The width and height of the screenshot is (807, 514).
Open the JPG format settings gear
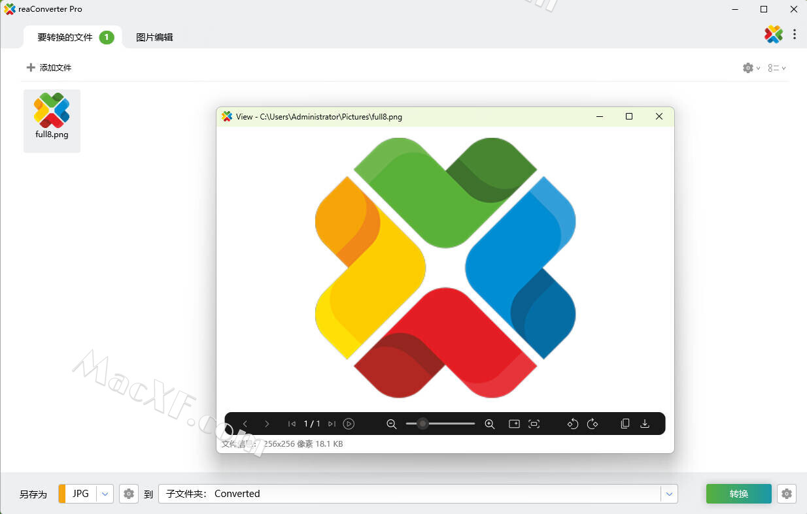pos(129,494)
